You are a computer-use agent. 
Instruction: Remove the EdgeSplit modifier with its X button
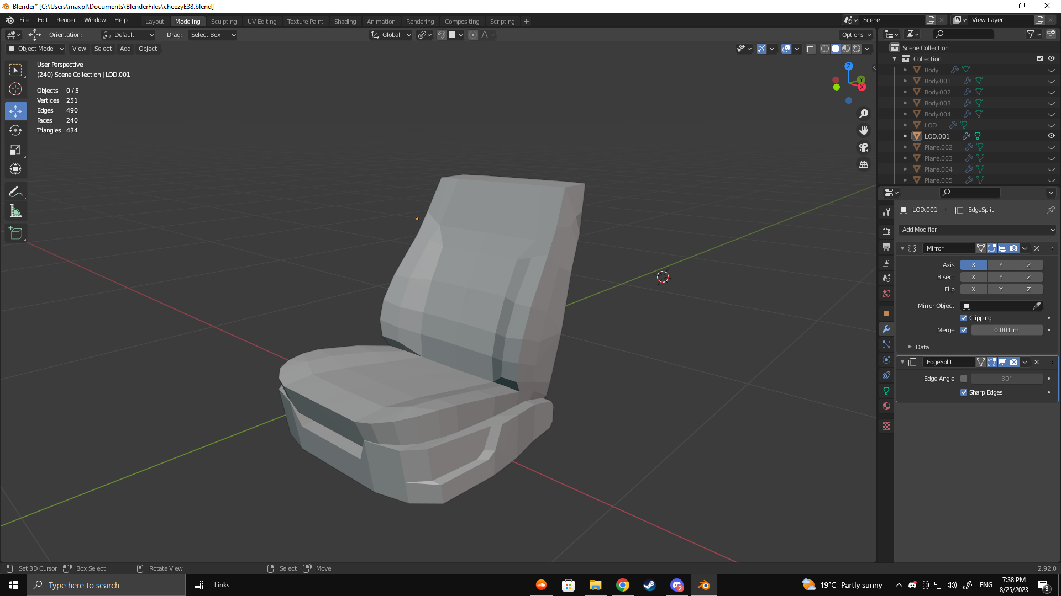tap(1037, 362)
